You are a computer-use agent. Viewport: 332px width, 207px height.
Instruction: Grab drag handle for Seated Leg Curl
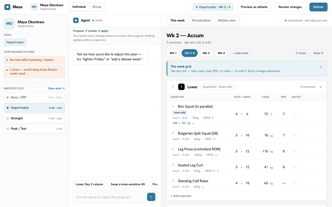coord(173,165)
